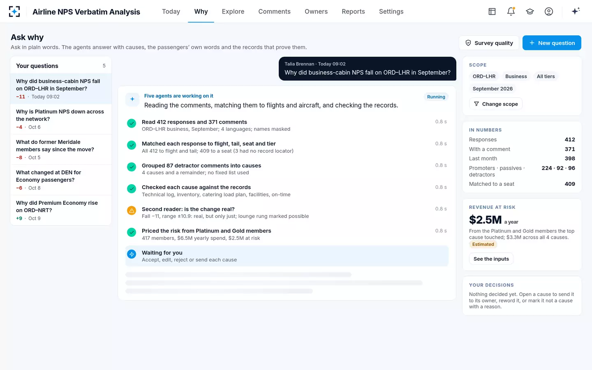
Task: Click See the inputs button
Action: pyautogui.click(x=491, y=259)
